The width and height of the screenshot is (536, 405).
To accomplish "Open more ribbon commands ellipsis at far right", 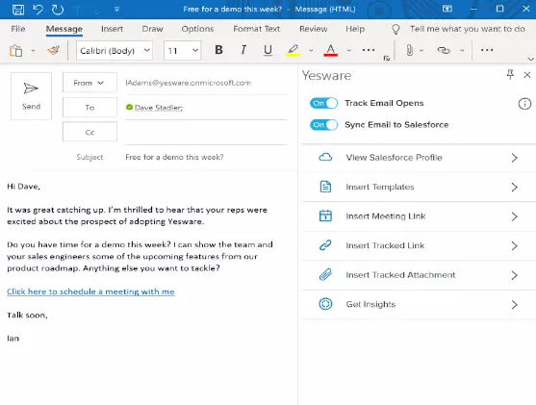I will coord(487,50).
